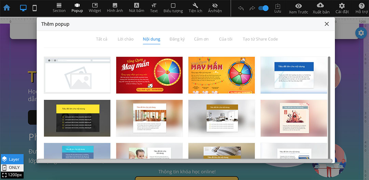Select the blank popup template thumbnail
This screenshot has height=180, width=369.
click(x=77, y=75)
